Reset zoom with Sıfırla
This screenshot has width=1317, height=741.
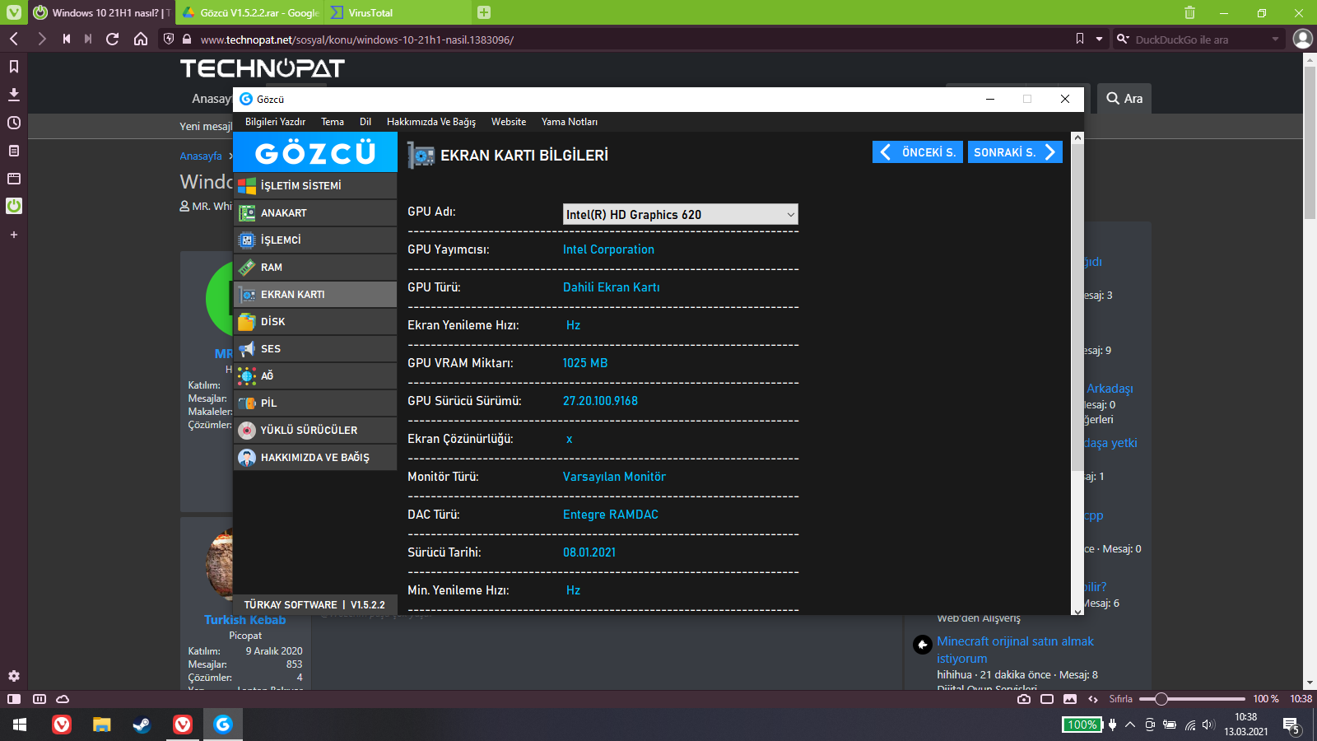(x=1120, y=699)
